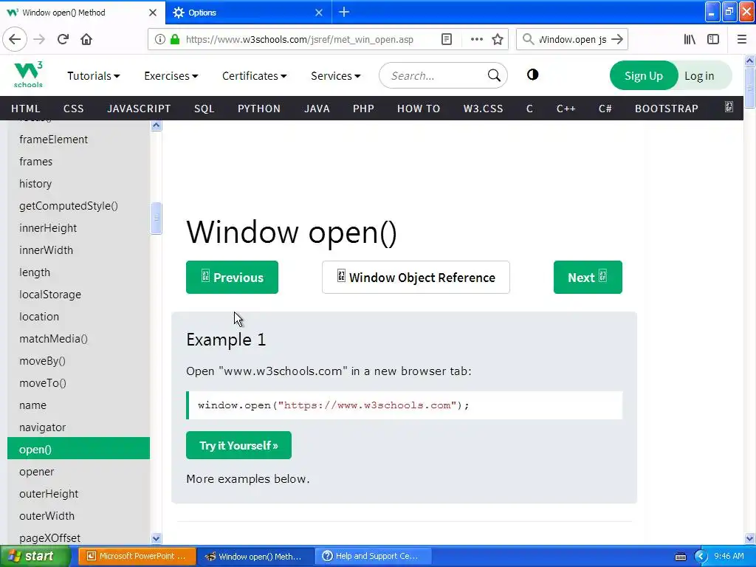This screenshot has height=567, width=756.
Task: Open the PYTHON topic in navbar
Action: (x=259, y=109)
